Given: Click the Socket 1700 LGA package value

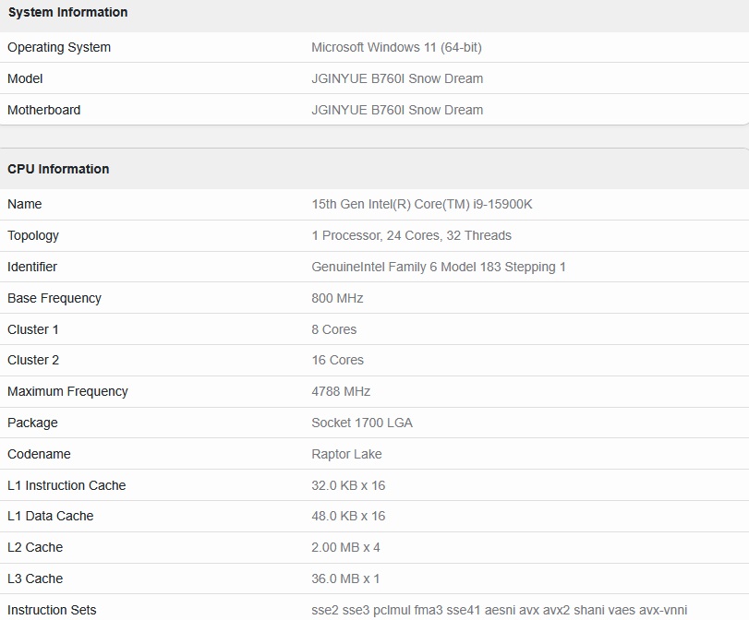Looking at the screenshot, I should click(x=362, y=423).
